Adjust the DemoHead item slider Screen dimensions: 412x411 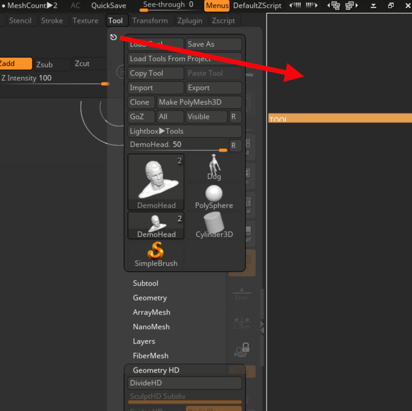[x=178, y=146]
